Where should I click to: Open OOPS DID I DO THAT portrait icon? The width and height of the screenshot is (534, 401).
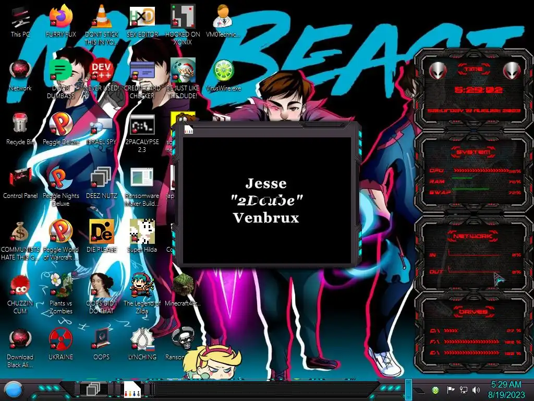coord(102,285)
